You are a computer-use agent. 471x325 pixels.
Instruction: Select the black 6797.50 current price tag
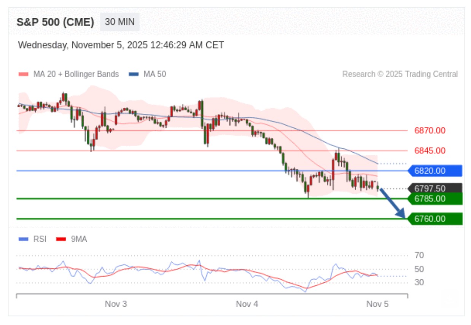(x=434, y=188)
